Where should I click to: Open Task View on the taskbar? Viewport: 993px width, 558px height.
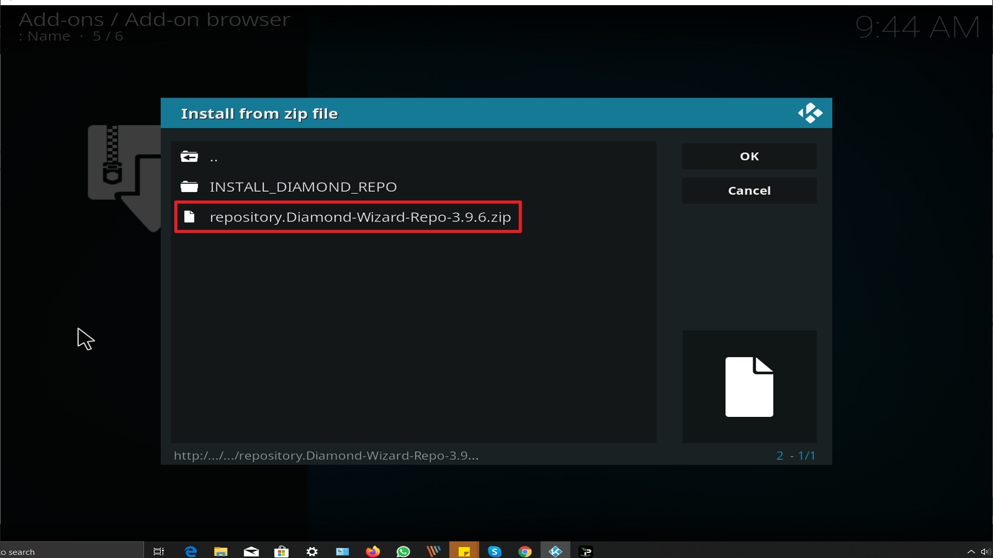159,551
